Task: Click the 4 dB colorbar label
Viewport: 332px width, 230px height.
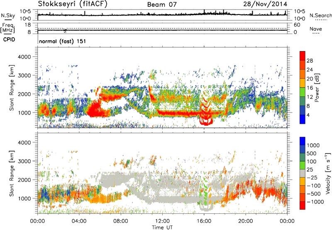Action: pos(308,115)
